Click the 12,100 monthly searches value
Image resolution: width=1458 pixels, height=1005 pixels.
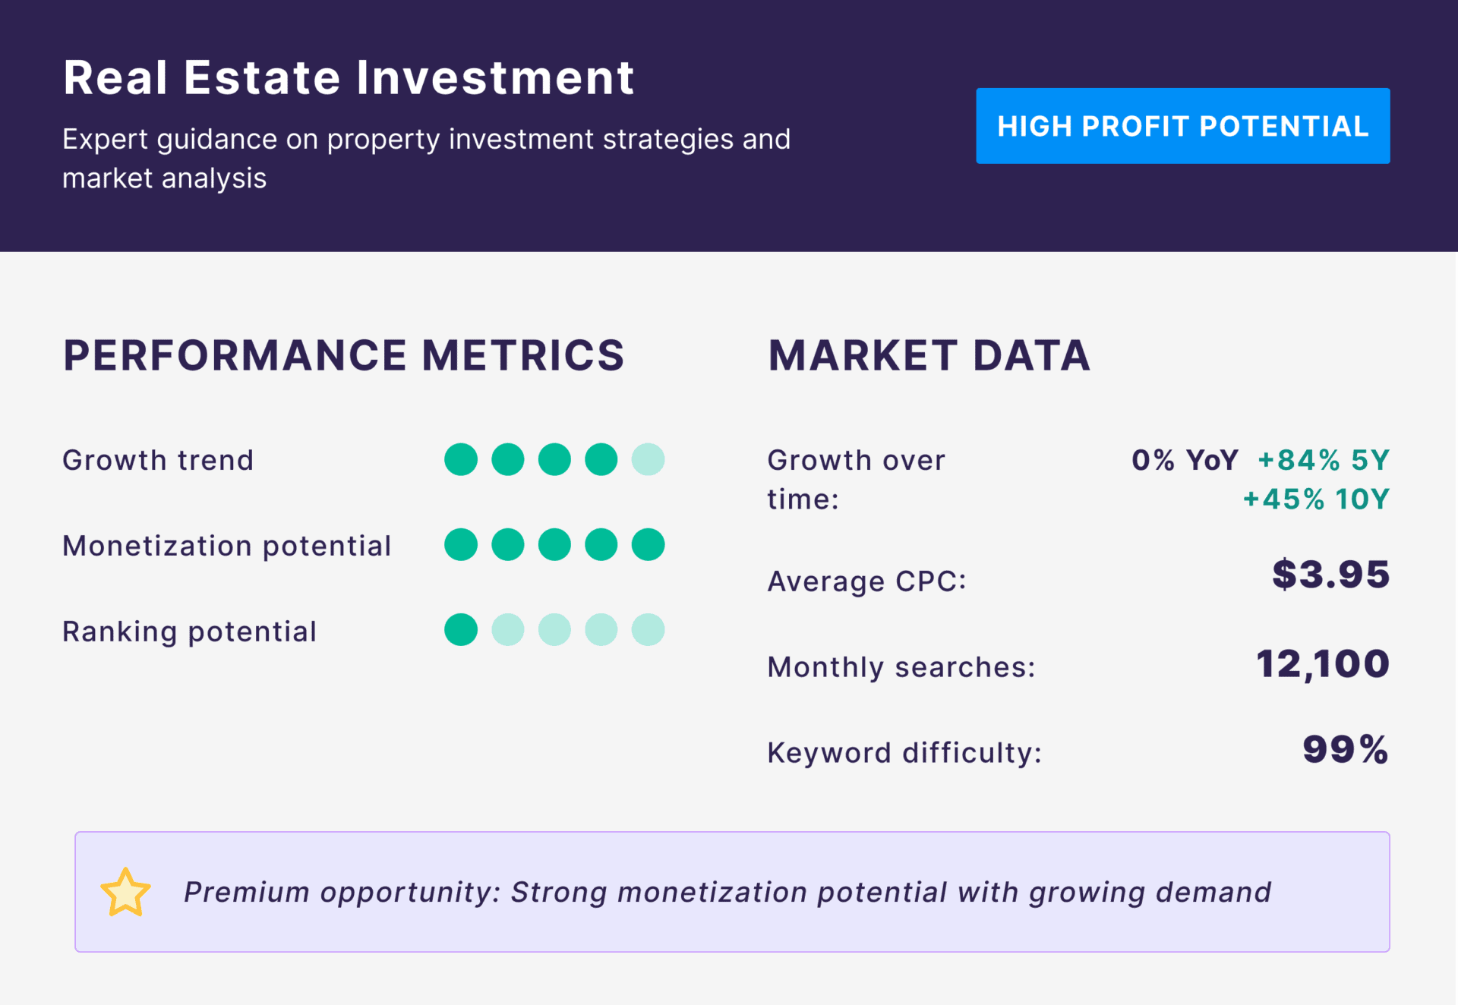pyautogui.click(x=1322, y=664)
